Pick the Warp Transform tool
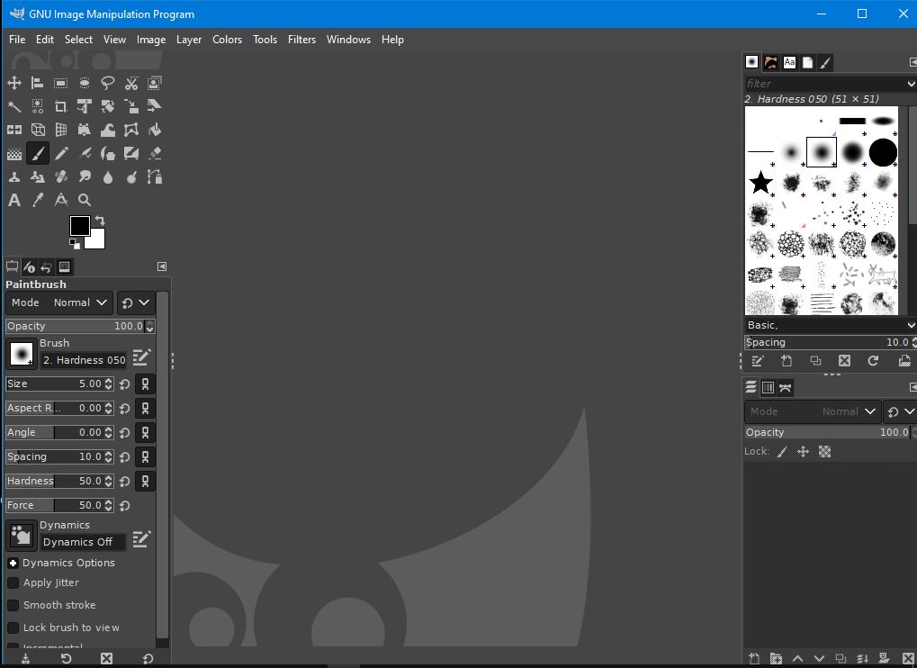The height and width of the screenshot is (668, 917). point(108,130)
